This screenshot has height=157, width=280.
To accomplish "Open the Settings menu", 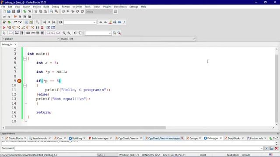I will [134, 7].
